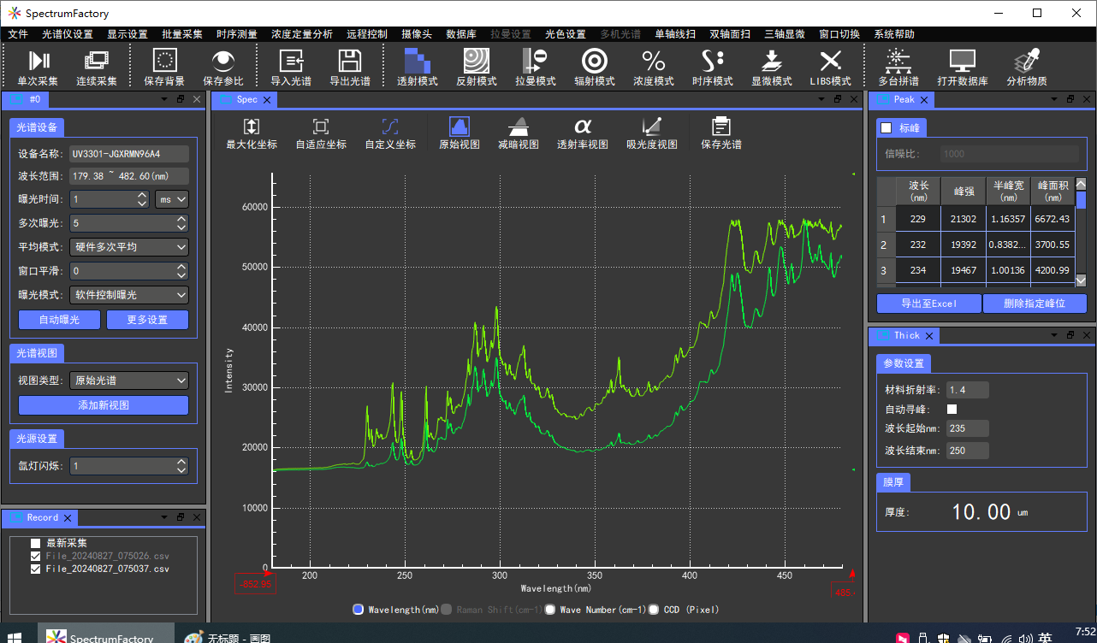
Task: Open the 视图类型 view type dropdown
Action: click(128, 380)
